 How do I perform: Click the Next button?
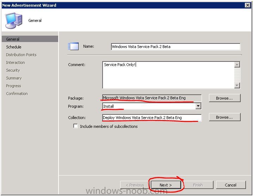[166, 185]
